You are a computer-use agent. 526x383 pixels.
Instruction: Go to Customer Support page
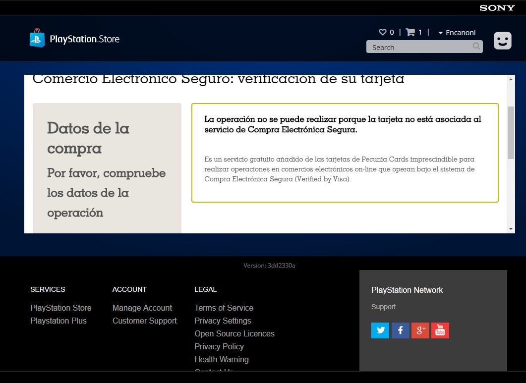(x=144, y=321)
